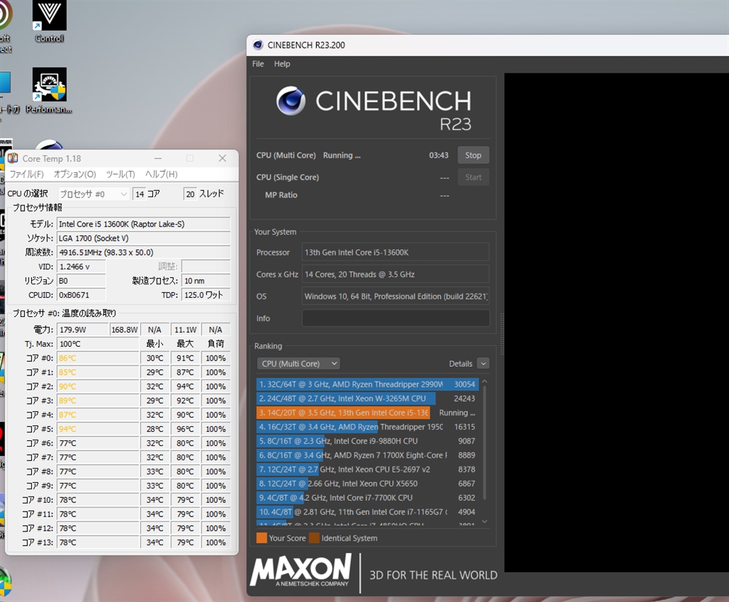The height and width of the screenshot is (602, 729).
Task: Click the Core Temp title bar icon
Action: [14, 159]
